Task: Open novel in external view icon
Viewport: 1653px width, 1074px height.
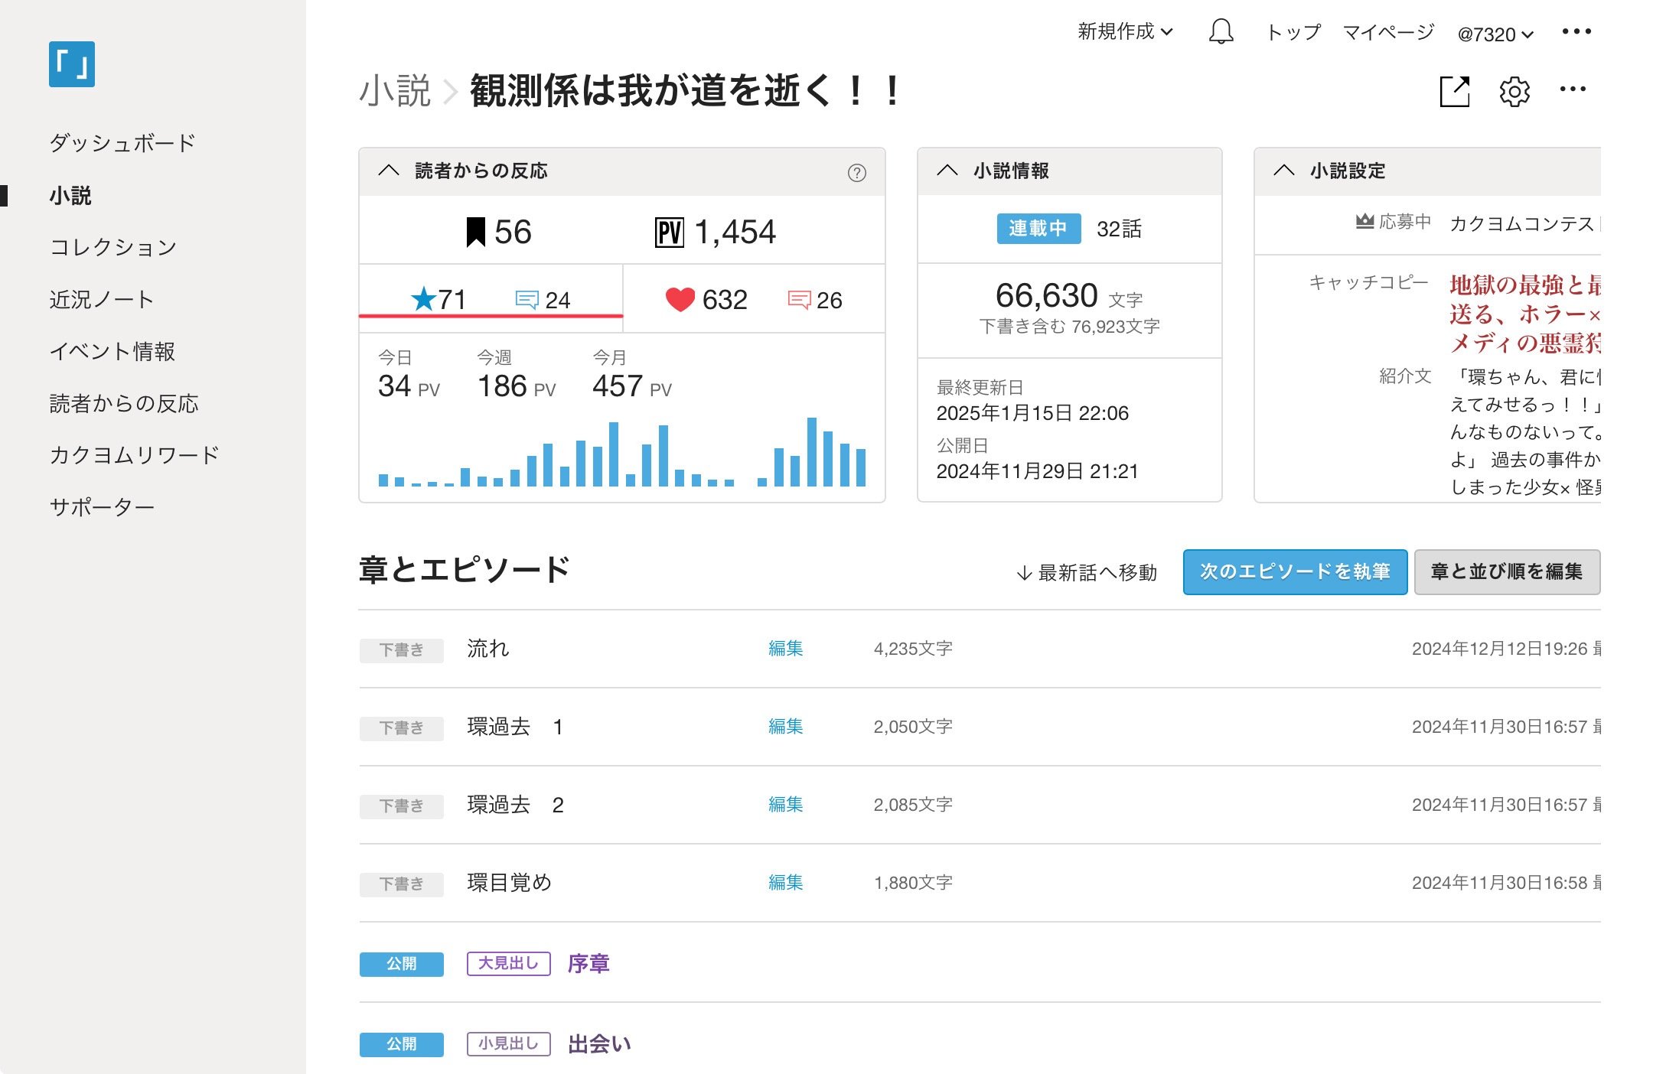Action: 1454,92
